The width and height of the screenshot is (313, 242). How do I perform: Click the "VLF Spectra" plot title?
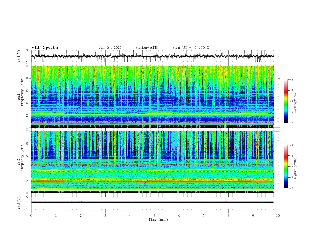pyautogui.click(x=45, y=47)
